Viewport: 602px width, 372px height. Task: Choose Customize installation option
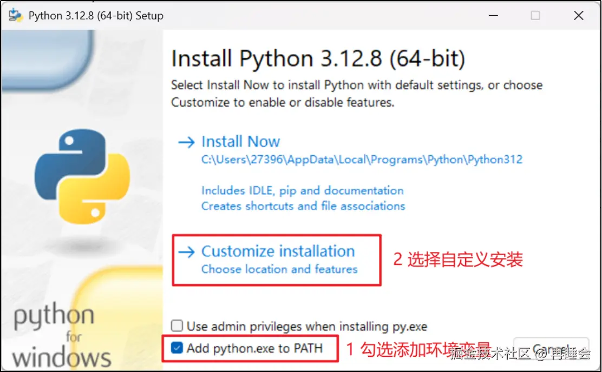[x=278, y=251]
